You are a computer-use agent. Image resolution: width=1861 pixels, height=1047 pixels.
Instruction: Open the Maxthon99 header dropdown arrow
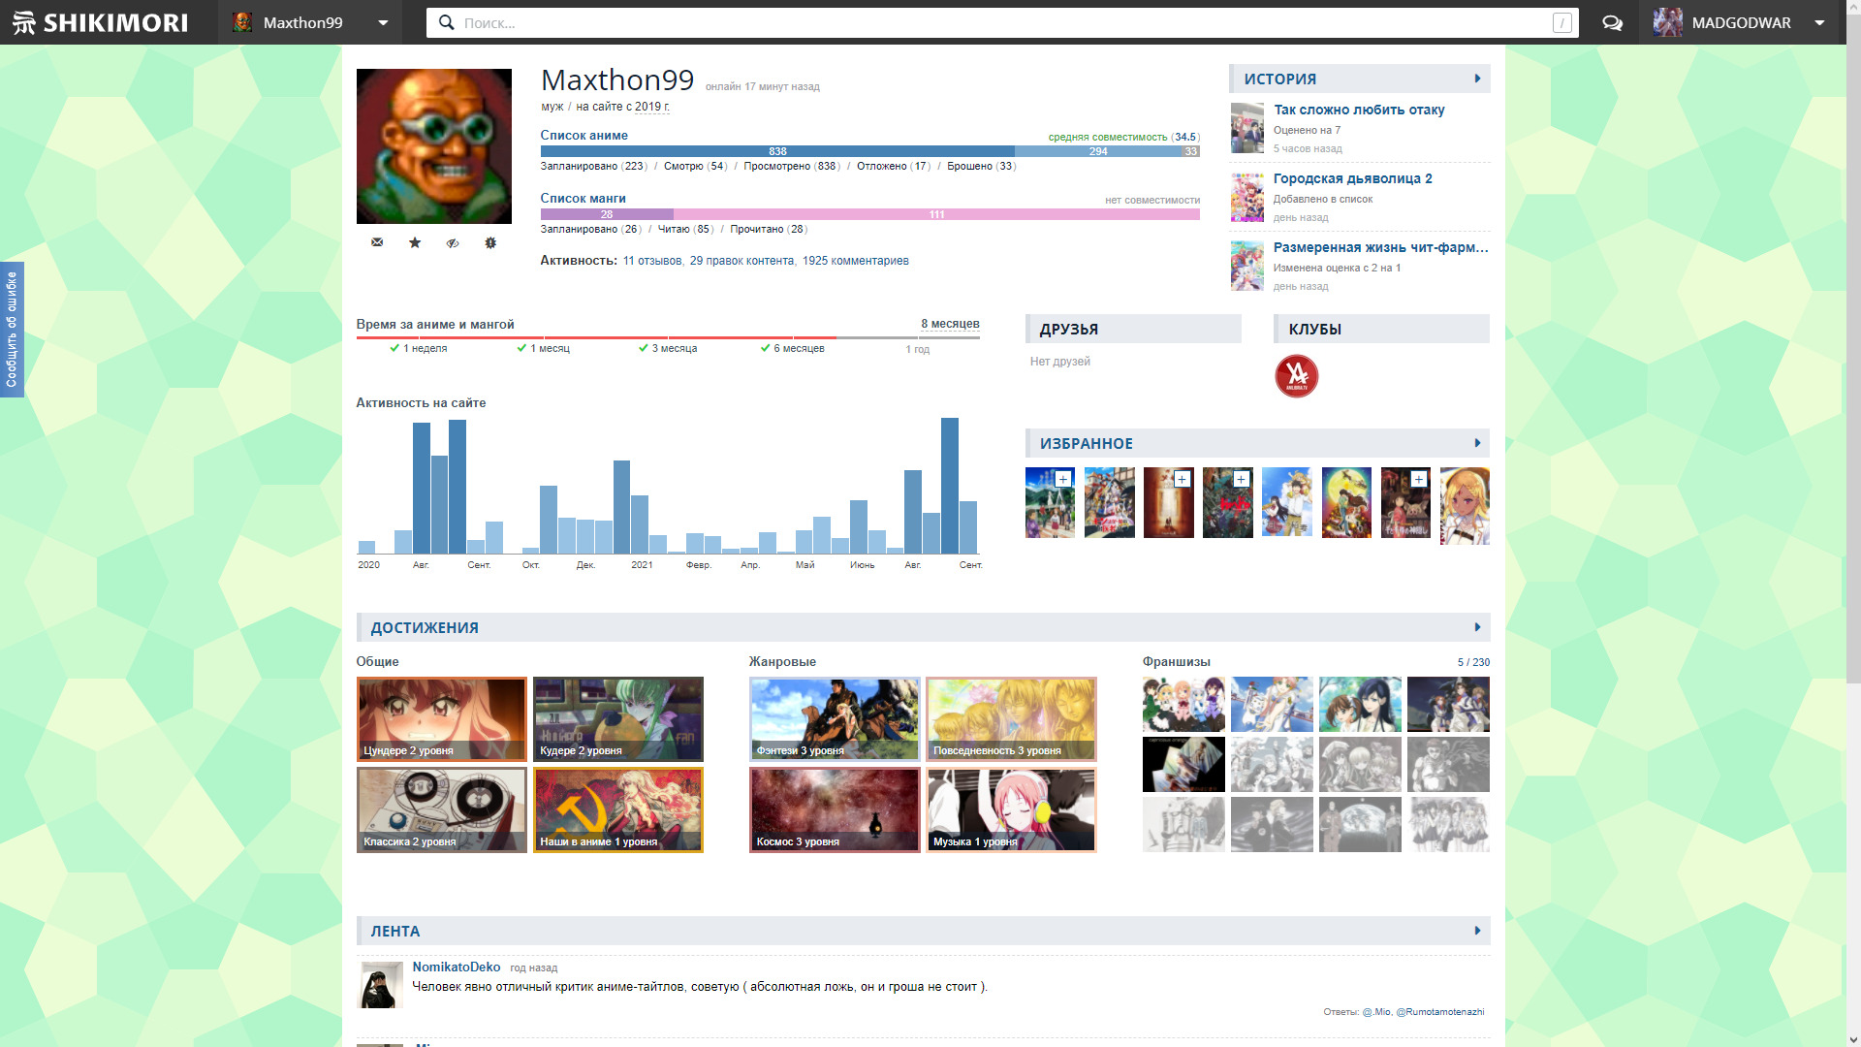pyautogui.click(x=383, y=22)
